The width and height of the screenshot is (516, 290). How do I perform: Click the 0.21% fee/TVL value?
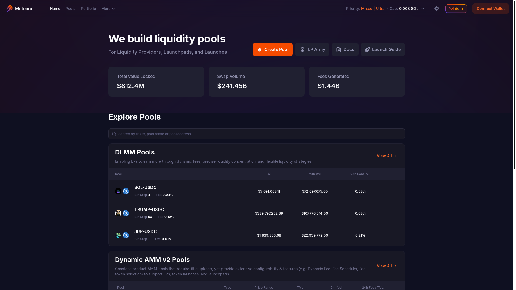(x=360, y=235)
